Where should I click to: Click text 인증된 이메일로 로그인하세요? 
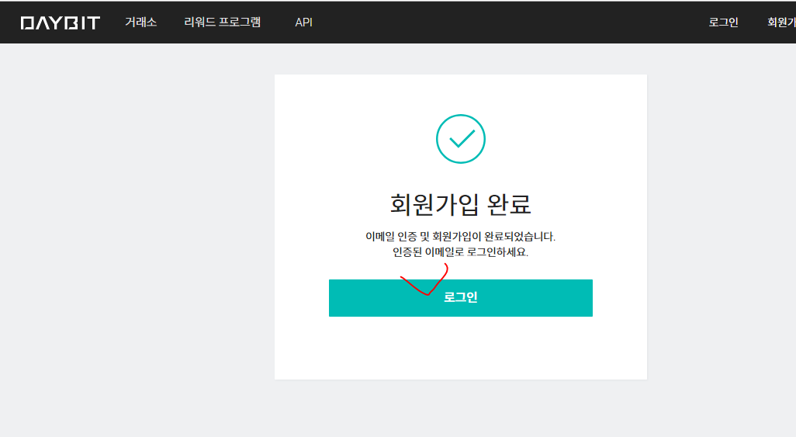coord(460,252)
